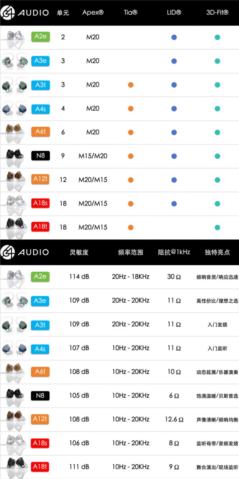Click A12t badge beside driver count 12
The width and height of the screenshot is (239, 479).
(x=40, y=179)
